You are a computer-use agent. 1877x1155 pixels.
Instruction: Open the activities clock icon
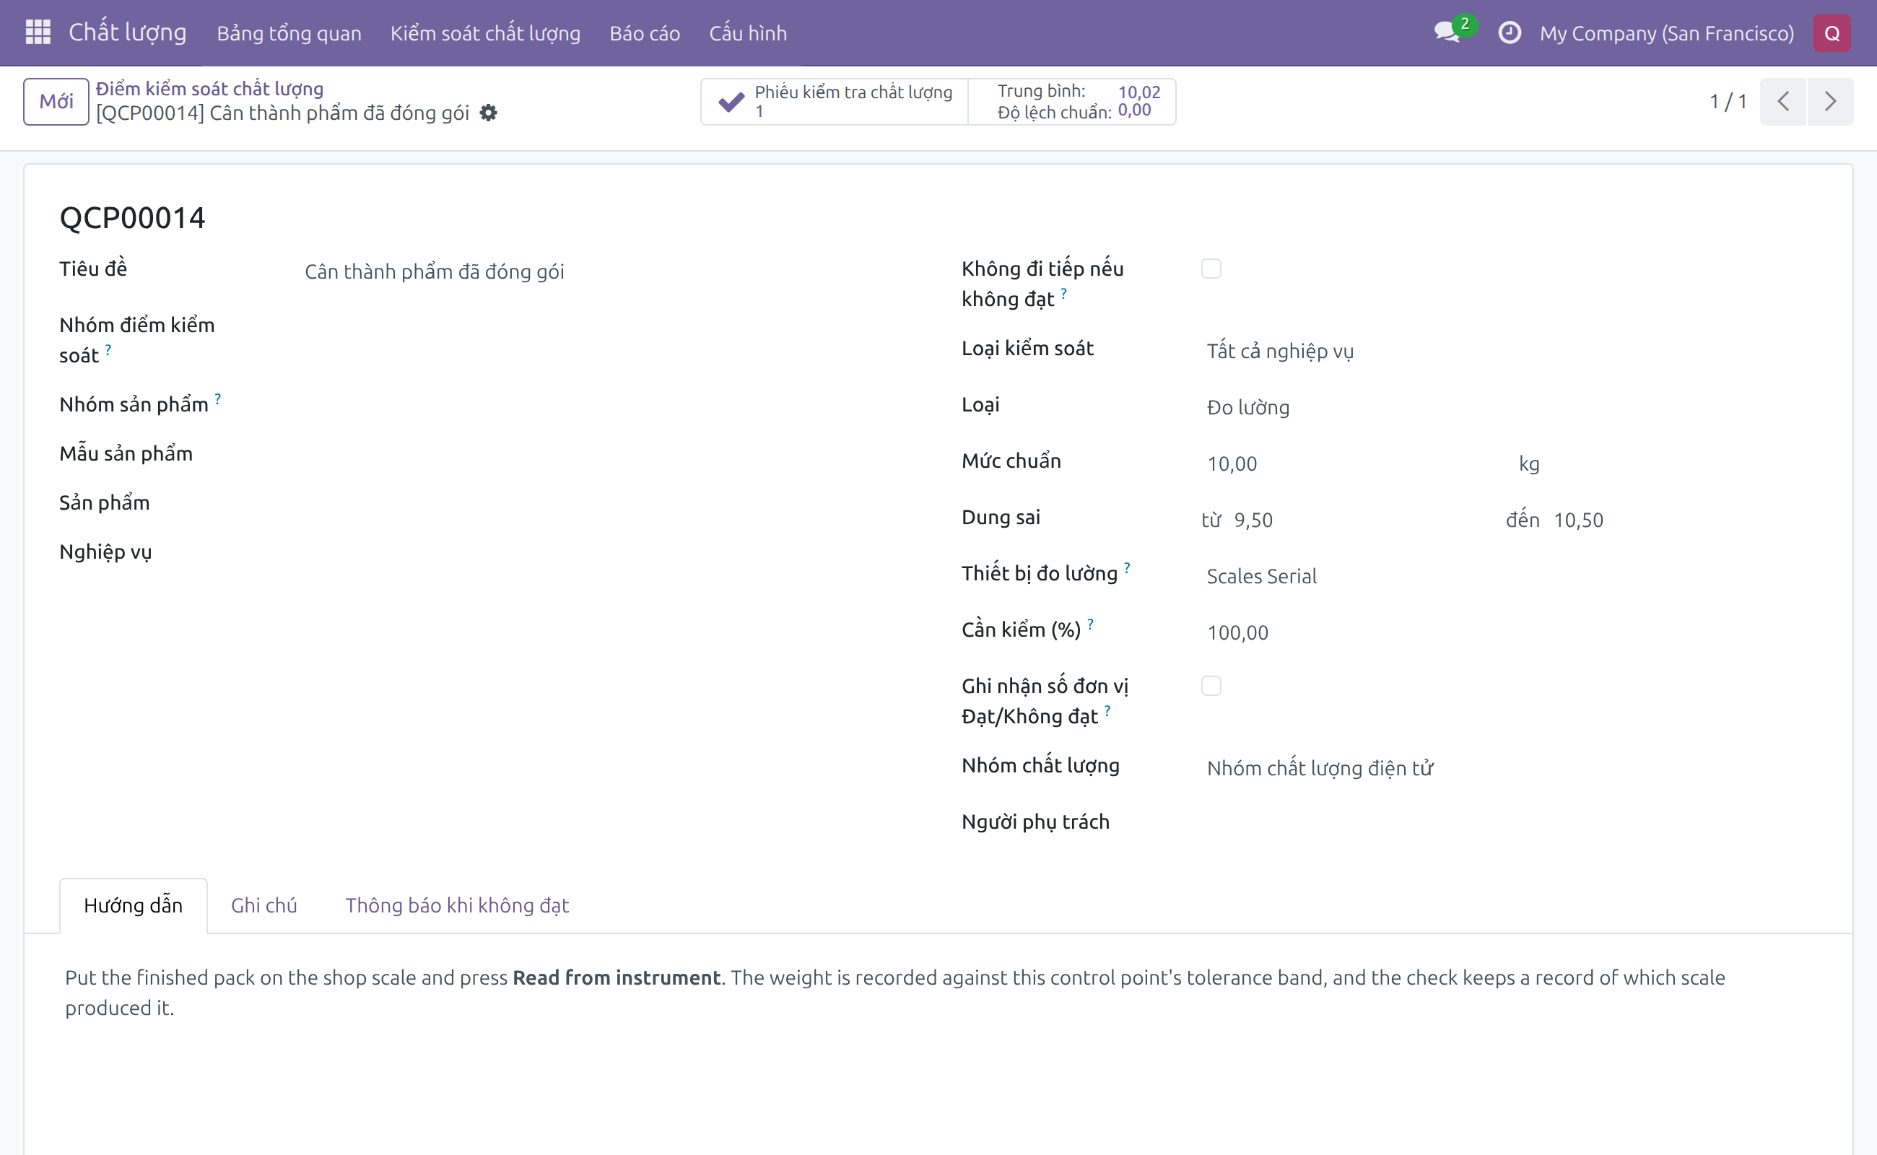tap(1510, 33)
